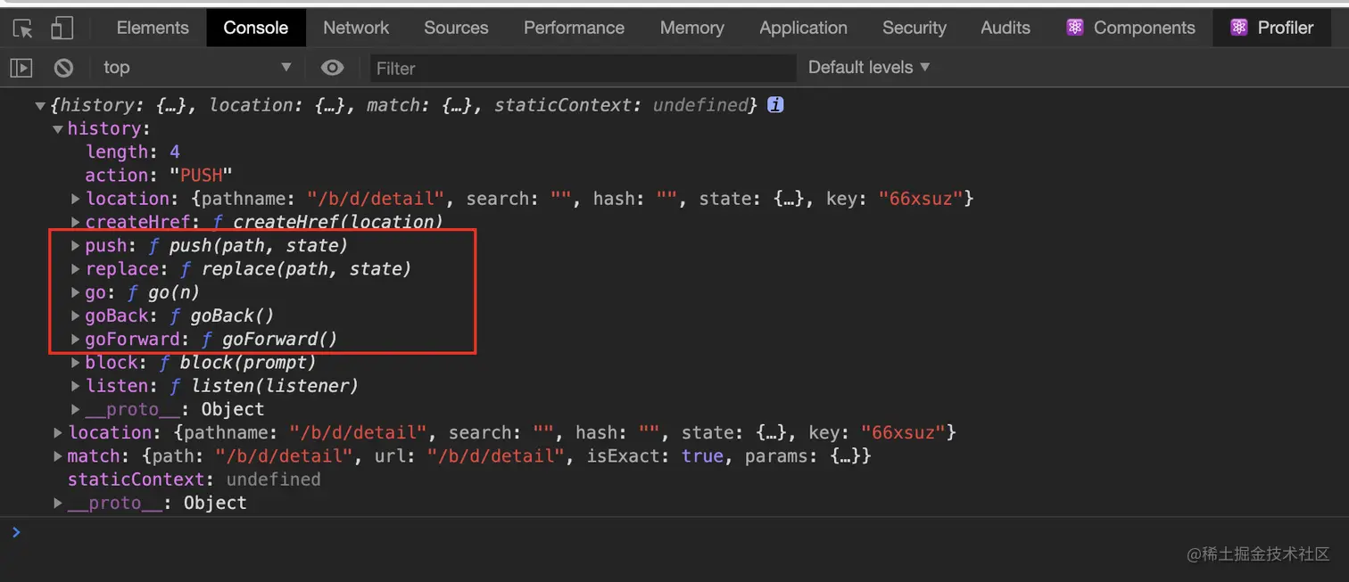Click the eye live expression icon

click(x=333, y=68)
